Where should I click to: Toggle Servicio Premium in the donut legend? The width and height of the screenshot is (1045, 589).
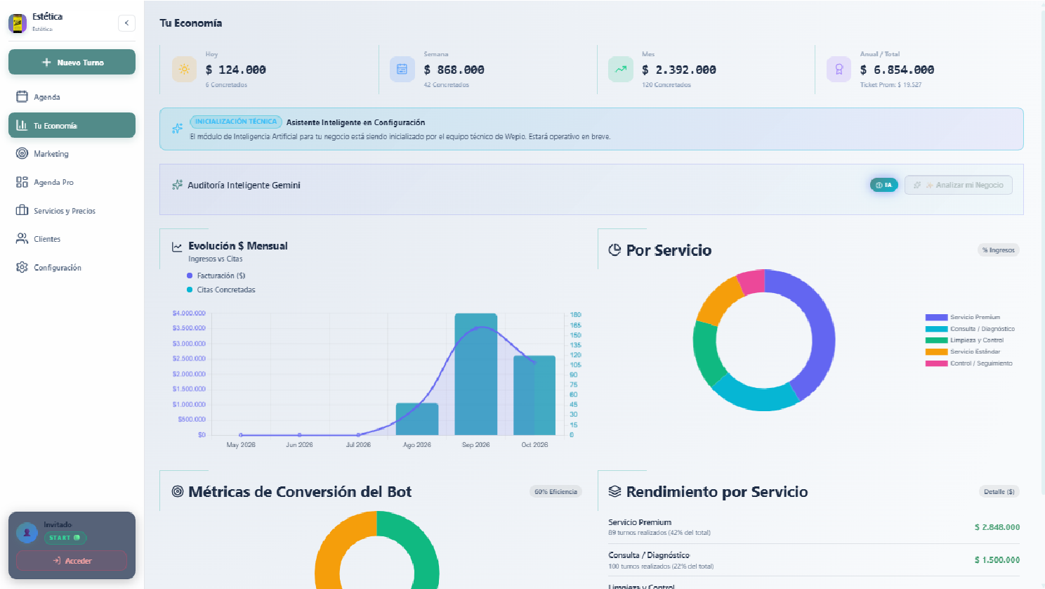(963, 318)
